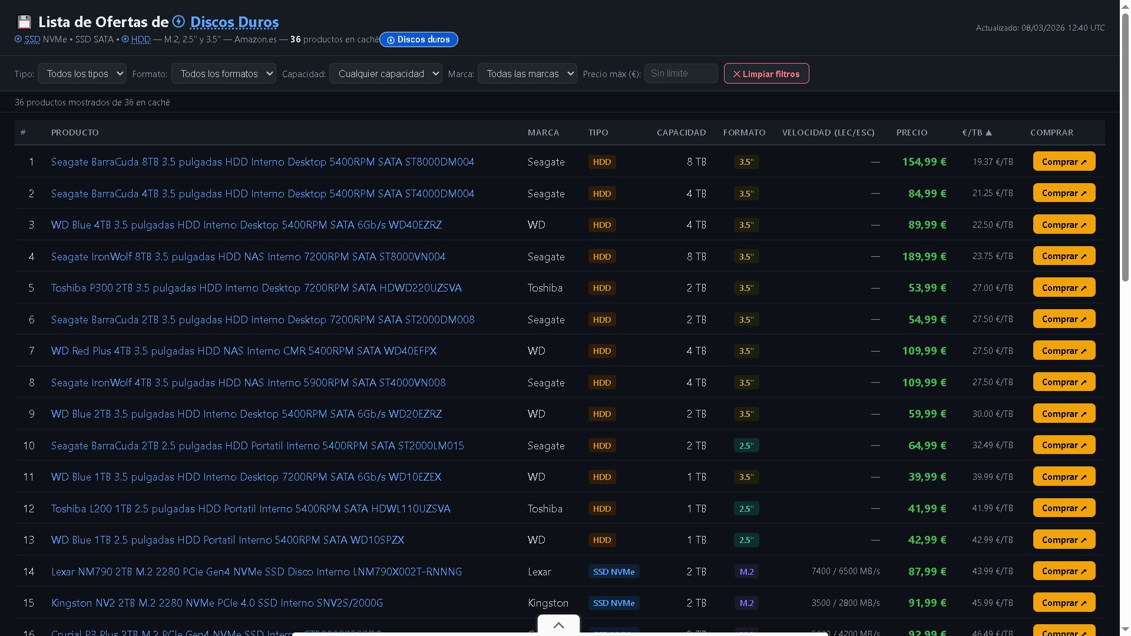Sort table by CAPACIDAD column header

[x=681, y=132]
